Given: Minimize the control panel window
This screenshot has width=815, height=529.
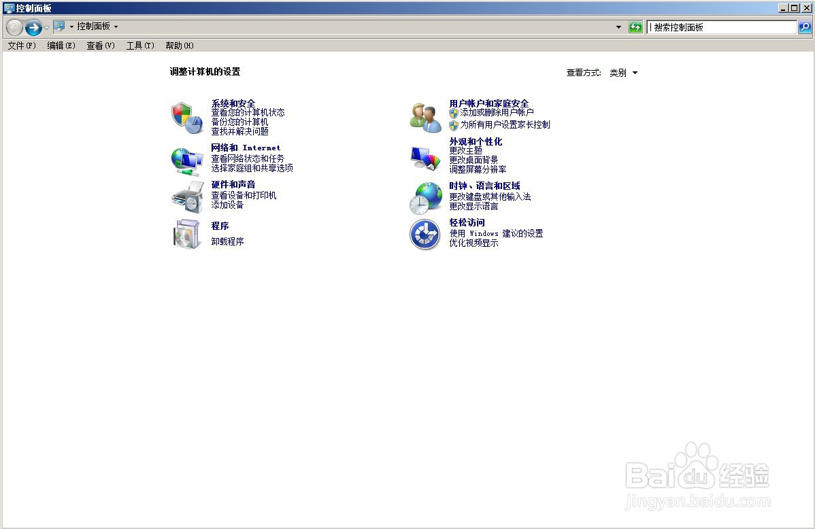Looking at the screenshot, I should (x=783, y=7).
